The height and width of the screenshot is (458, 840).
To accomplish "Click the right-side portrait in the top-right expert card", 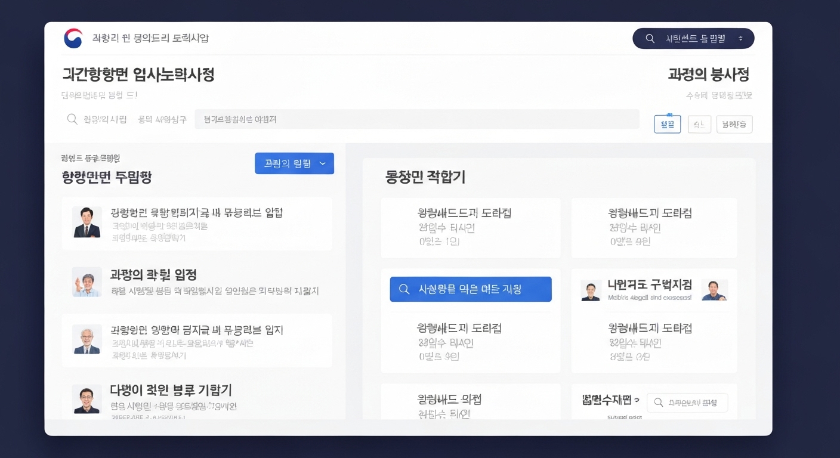I will pos(715,291).
